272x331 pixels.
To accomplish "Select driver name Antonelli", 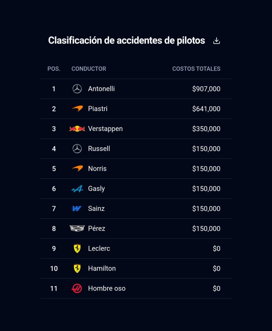I will coord(102,89).
